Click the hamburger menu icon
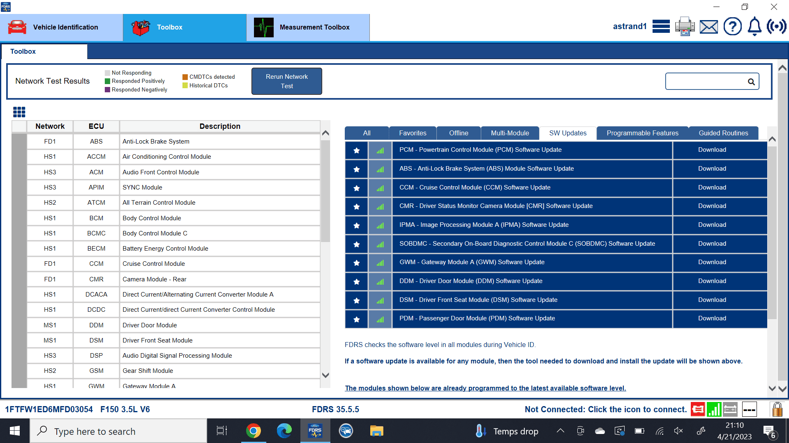Screen dimensions: 789x443 click(x=661, y=27)
